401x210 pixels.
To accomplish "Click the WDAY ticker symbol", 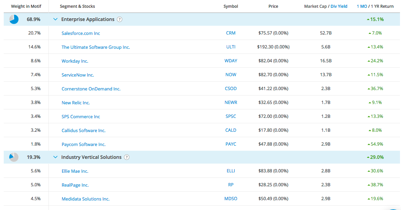I will click(x=231, y=61).
